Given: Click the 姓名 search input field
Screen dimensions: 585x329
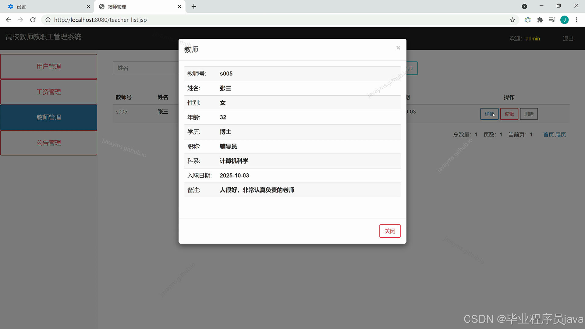Looking at the screenshot, I should (146, 68).
